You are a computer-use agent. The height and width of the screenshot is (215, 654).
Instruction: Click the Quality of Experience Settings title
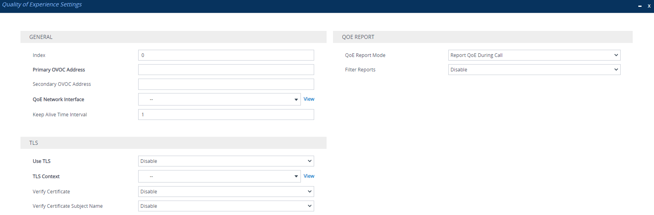(42, 4)
